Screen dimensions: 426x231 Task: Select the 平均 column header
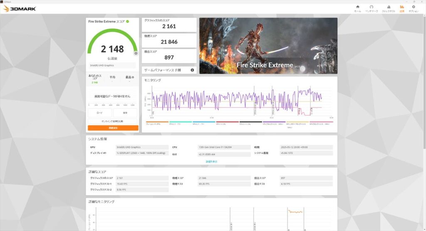(x=112, y=77)
